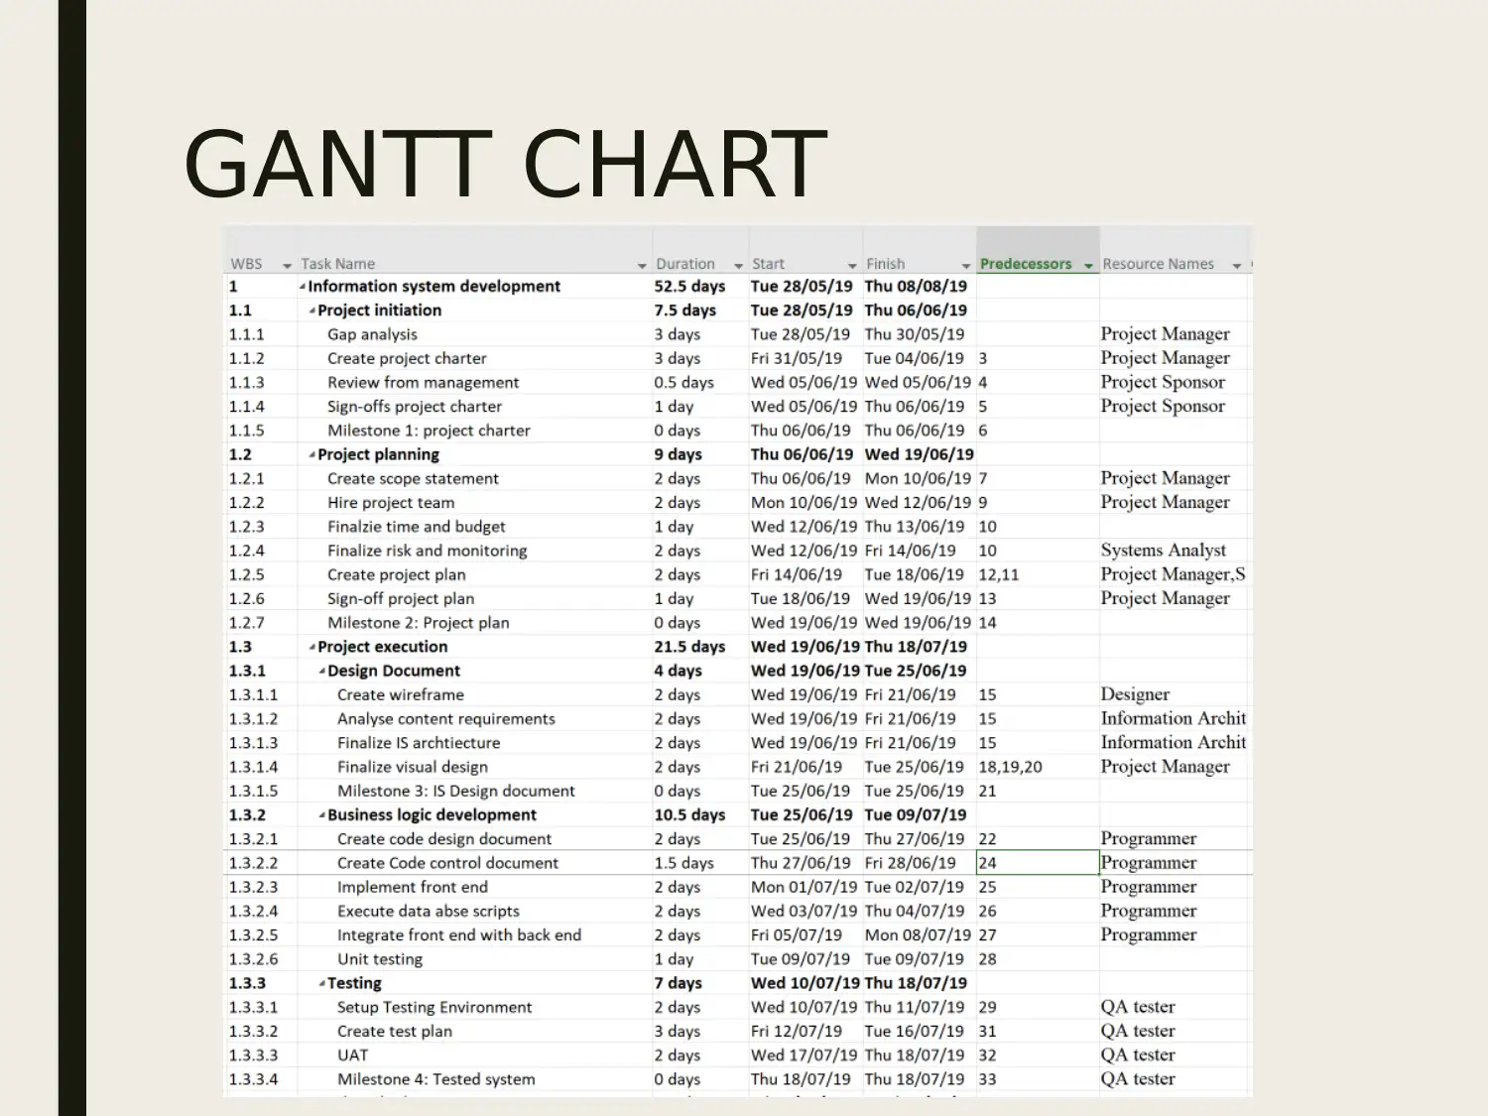Select the Create project charter task
Viewport: 1488px width, 1116px height.
pos(407,358)
